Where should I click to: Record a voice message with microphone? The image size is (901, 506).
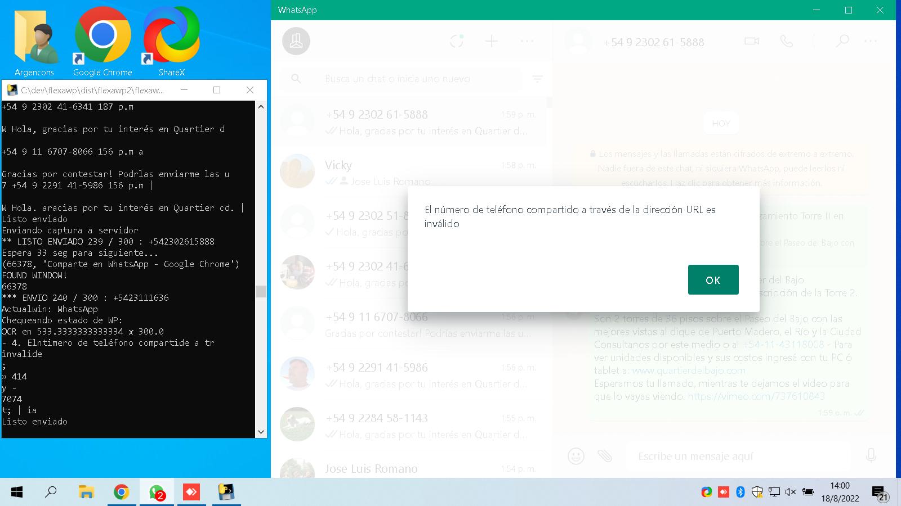pos(871,456)
